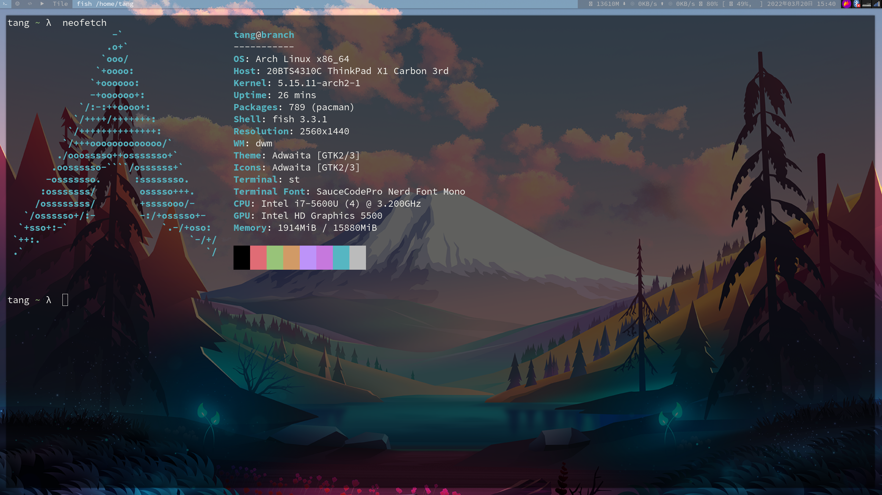This screenshot has width=882, height=495.
Task: Click the terminal cursor at the prompt
Action: pyautogui.click(x=65, y=300)
